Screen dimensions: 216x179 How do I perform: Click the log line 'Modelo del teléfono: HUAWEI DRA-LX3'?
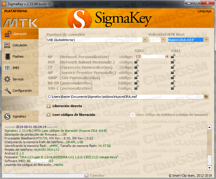coord(32,150)
